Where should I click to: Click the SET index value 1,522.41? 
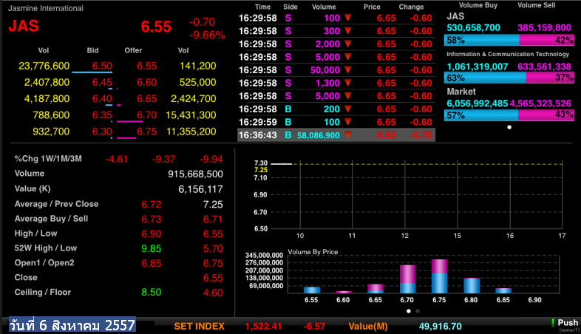coord(263,326)
